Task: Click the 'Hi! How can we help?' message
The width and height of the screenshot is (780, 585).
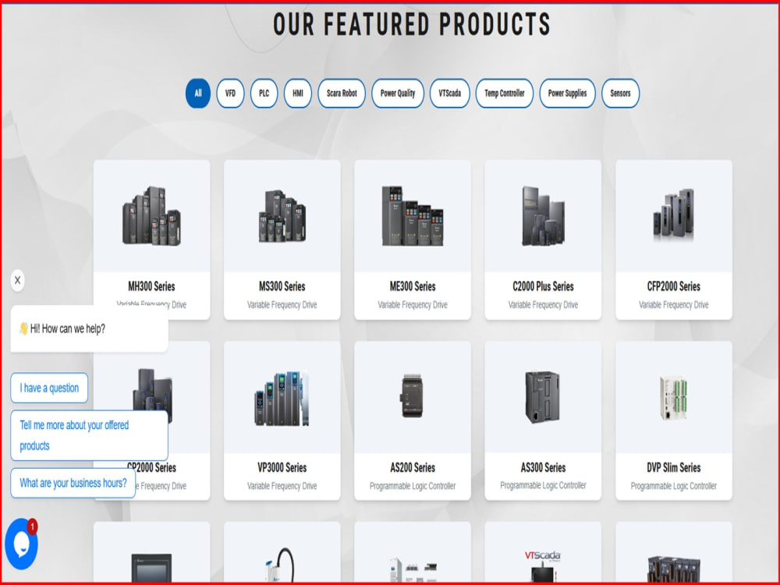Action: (x=90, y=329)
